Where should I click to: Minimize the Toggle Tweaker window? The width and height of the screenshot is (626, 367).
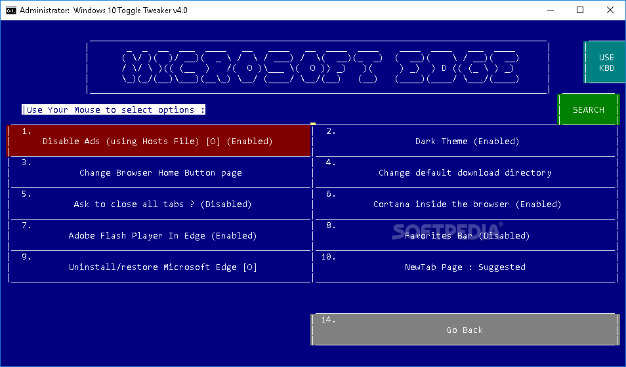(551, 10)
